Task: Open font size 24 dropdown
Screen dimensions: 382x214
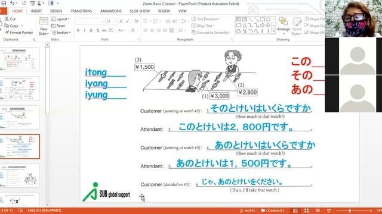Action: click(115, 21)
